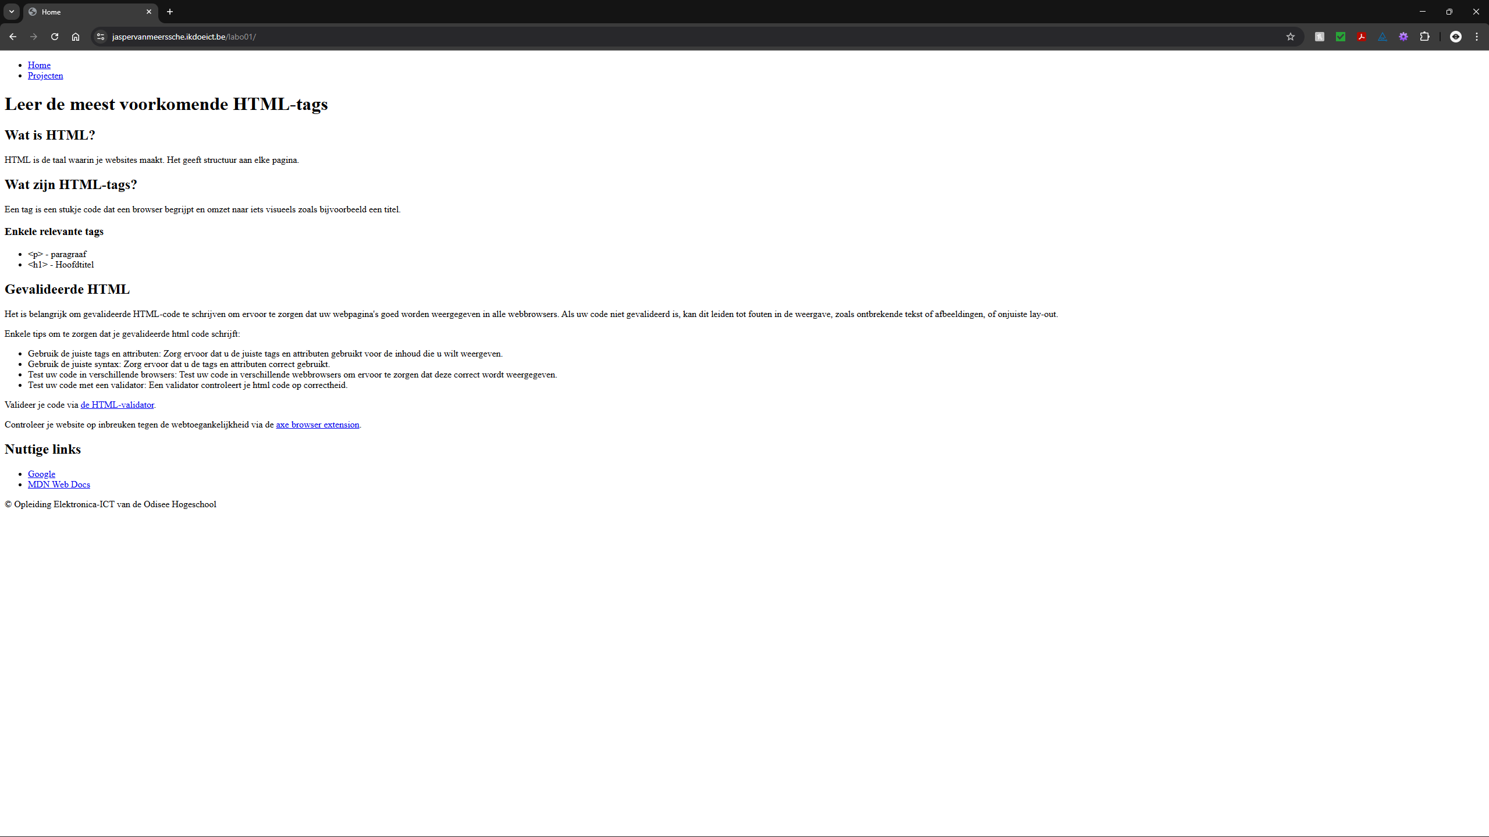Go to the browser home page
The image size is (1489, 837).
(x=76, y=37)
